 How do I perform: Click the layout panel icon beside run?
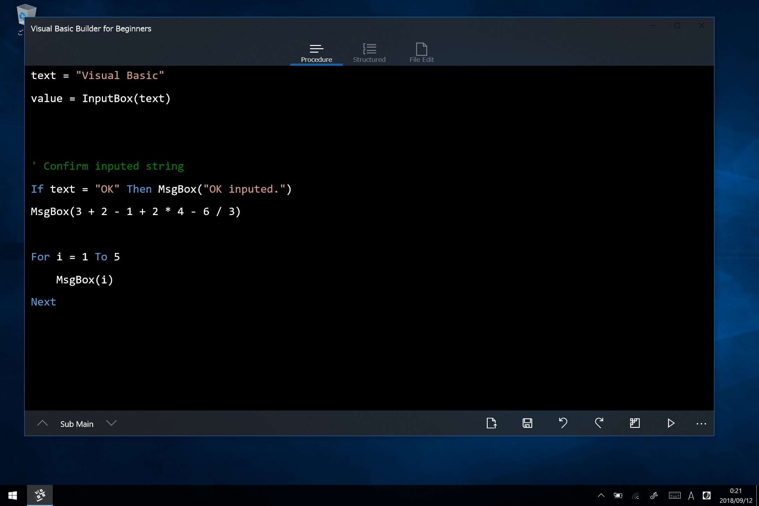point(635,423)
